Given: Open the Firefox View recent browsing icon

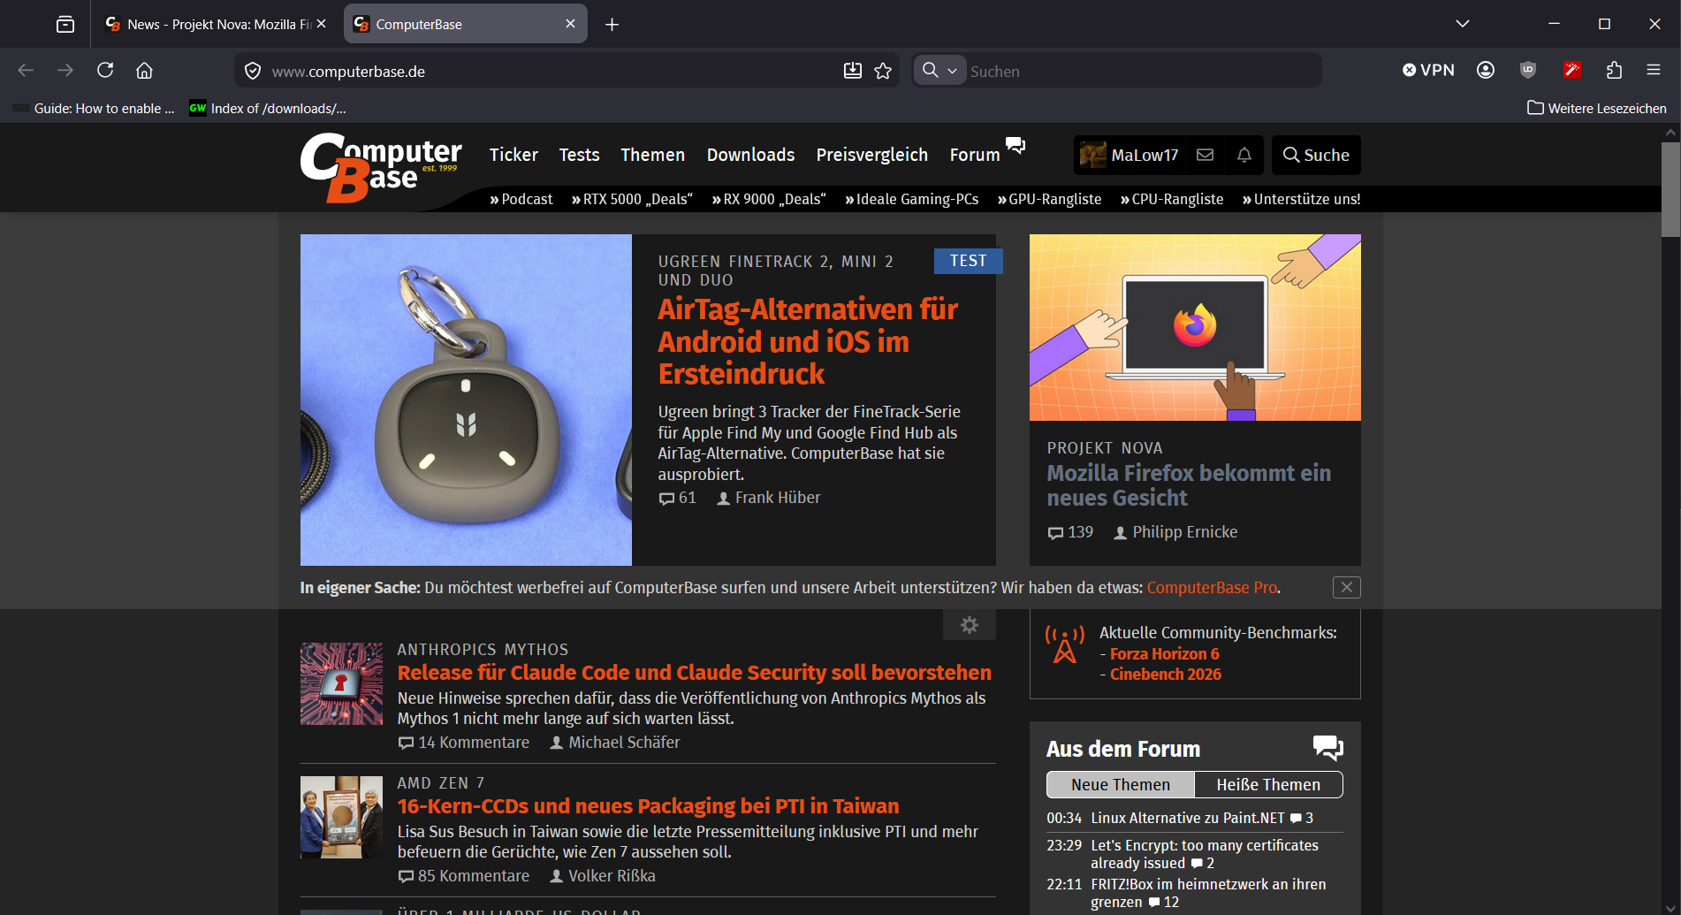Looking at the screenshot, I should (x=65, y=24).
